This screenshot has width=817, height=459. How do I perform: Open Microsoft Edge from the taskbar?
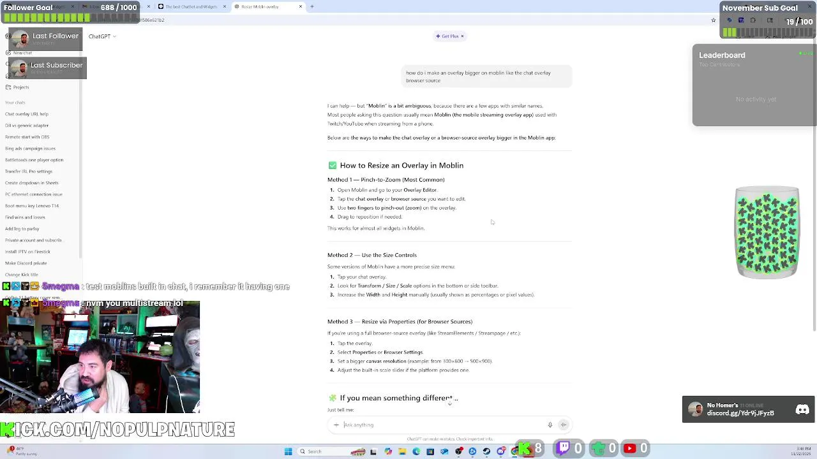click(x=416, y=451)
